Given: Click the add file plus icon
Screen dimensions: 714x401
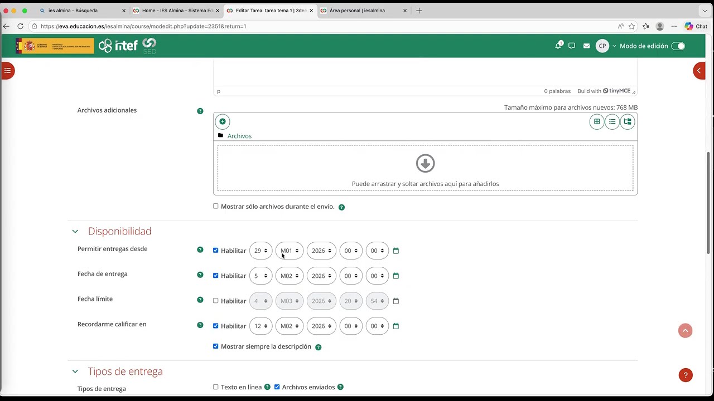Looking at the screenshot, I should 223,121.
